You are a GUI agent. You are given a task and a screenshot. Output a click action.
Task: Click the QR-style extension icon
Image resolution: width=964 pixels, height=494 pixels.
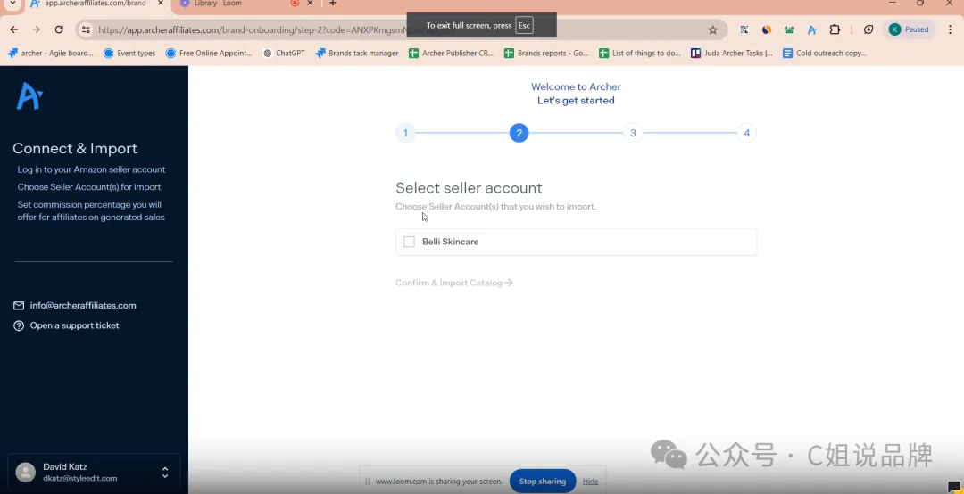tap(744, 29)
